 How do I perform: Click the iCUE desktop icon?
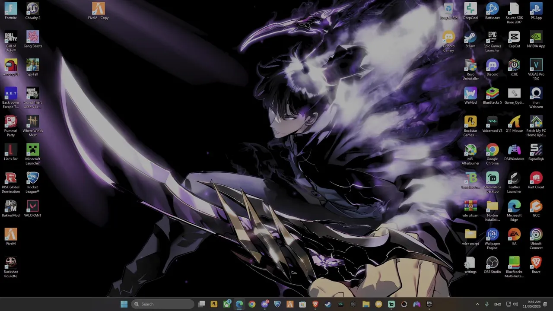[x=514, y=67]
